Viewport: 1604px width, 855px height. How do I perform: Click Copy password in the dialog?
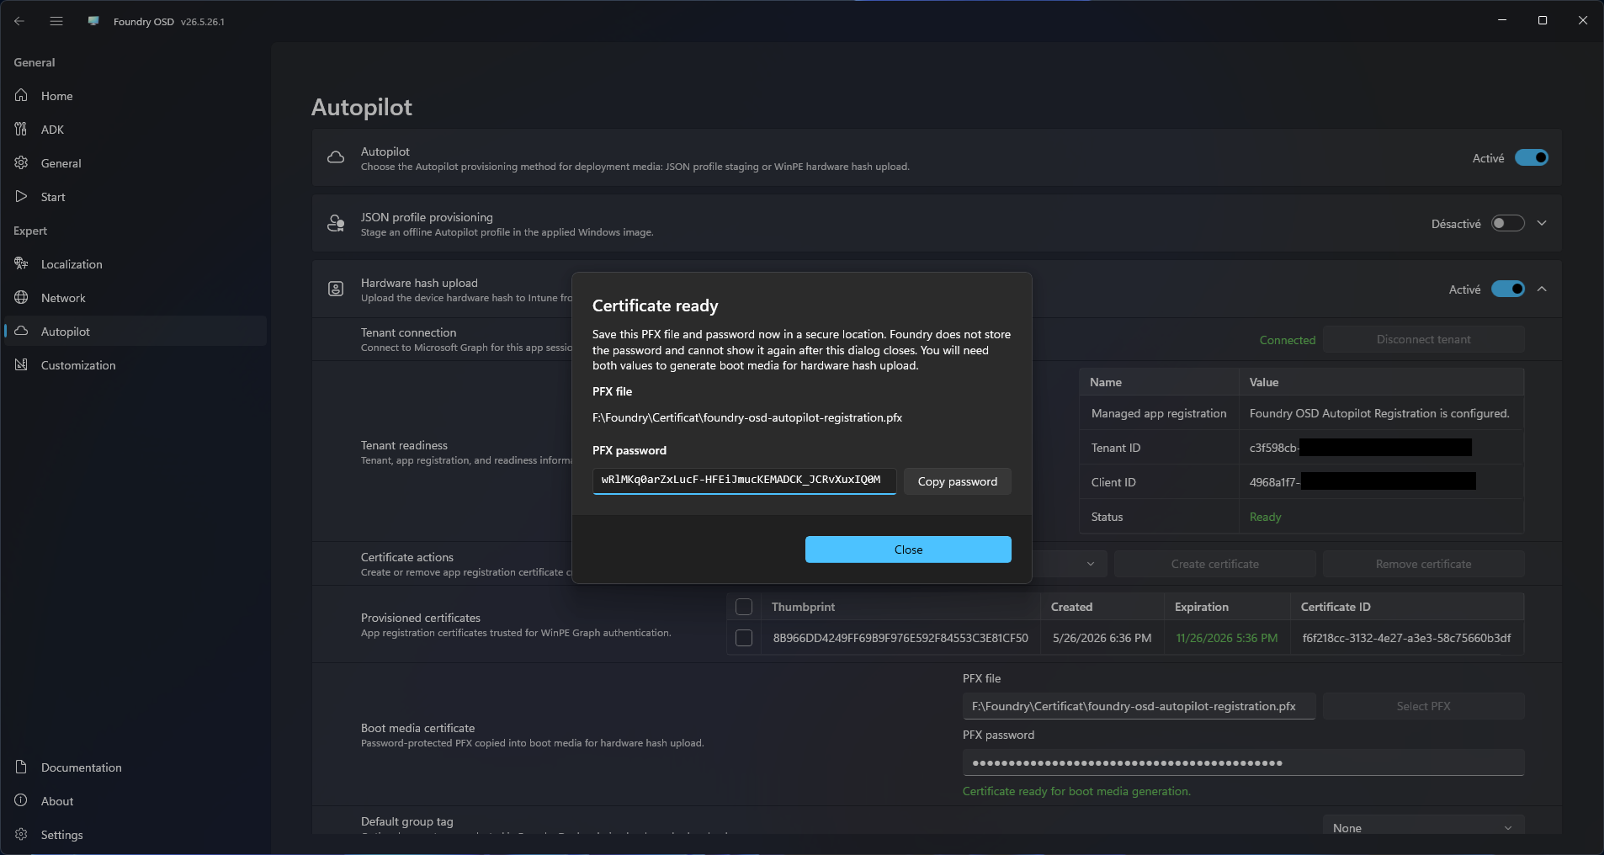tap(958, 481)
